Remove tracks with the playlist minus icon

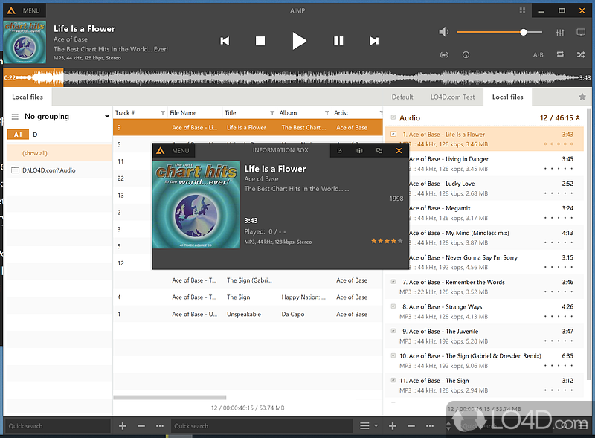coord(411,426)
